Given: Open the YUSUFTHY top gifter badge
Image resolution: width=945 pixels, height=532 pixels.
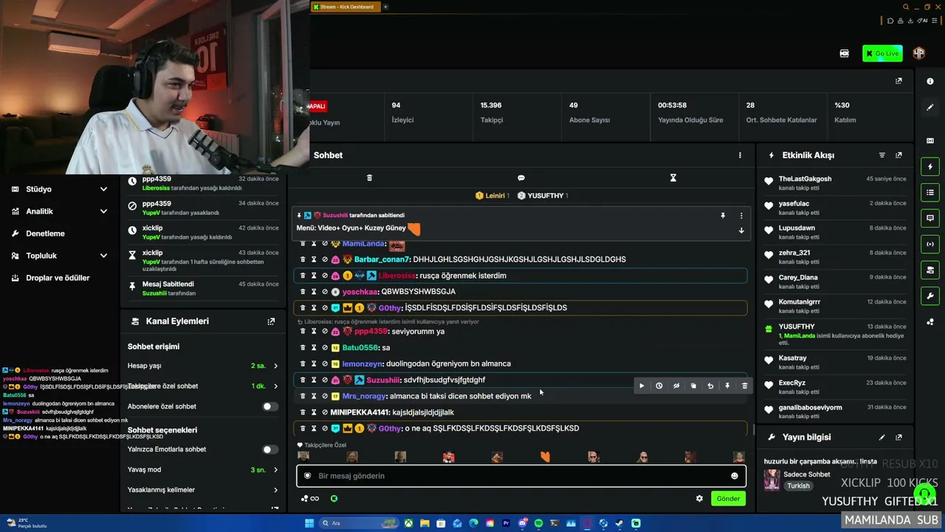Looking at the screenshot, I should [x=543, y=196].
